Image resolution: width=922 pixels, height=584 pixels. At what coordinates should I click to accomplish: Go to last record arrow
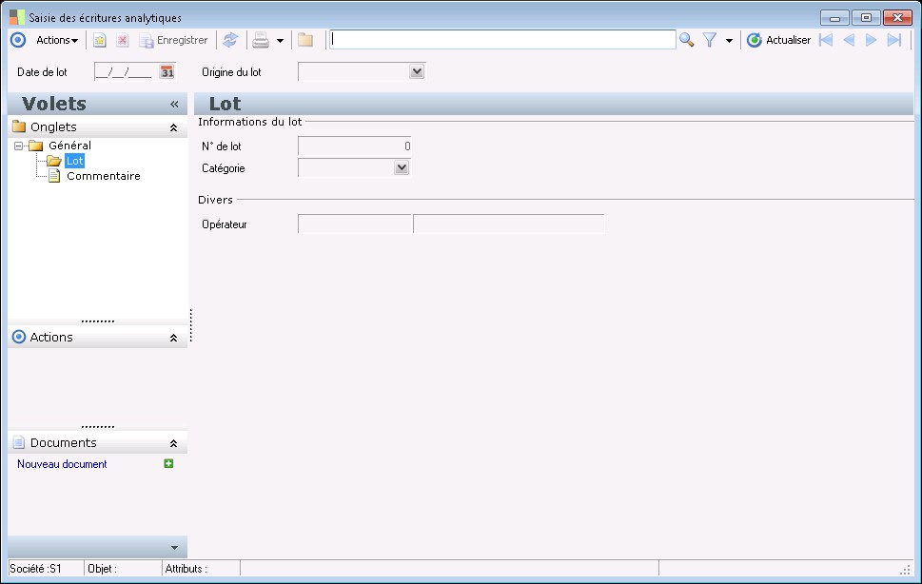point(894,40)
